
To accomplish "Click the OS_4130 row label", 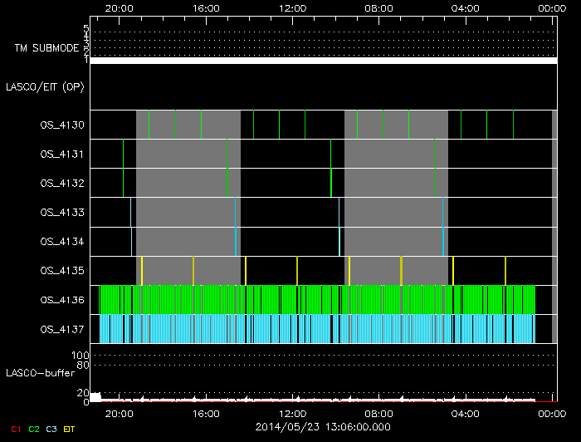I will pos(61,125).
